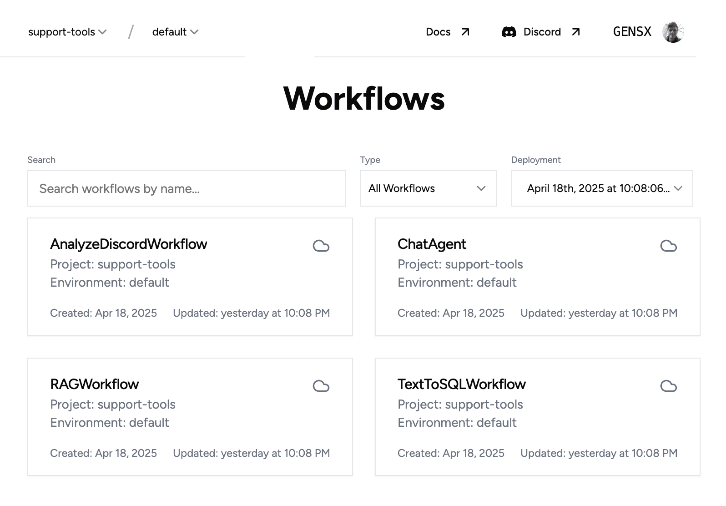Viewport: 726px width, 506px height.
Task: Click the GENSX logo
Action: 632,31
